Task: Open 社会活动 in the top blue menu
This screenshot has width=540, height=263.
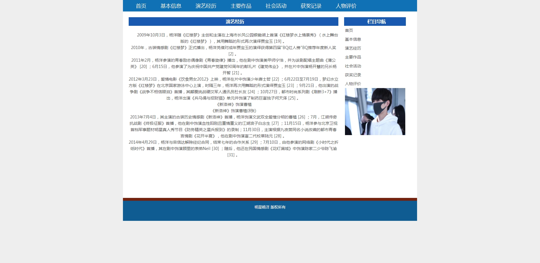Action: pyautogui.click(x=276, y=6)
